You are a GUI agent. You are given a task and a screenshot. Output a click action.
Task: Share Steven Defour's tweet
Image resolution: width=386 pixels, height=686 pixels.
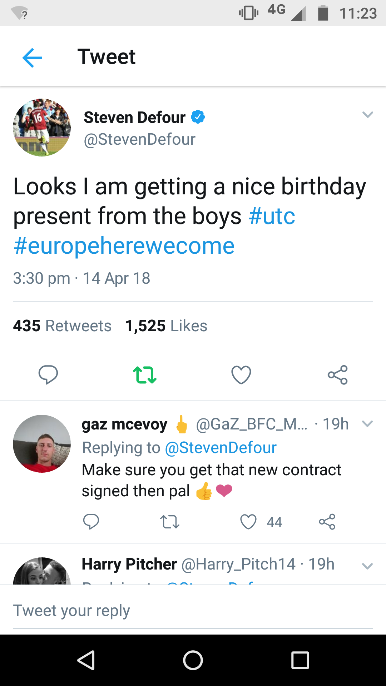click(x=338, y=375)
